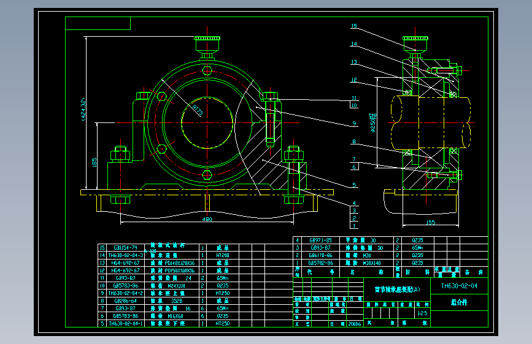
Task: Click the TH630-02-04-2 code cell
Action: tap(126, 293)
